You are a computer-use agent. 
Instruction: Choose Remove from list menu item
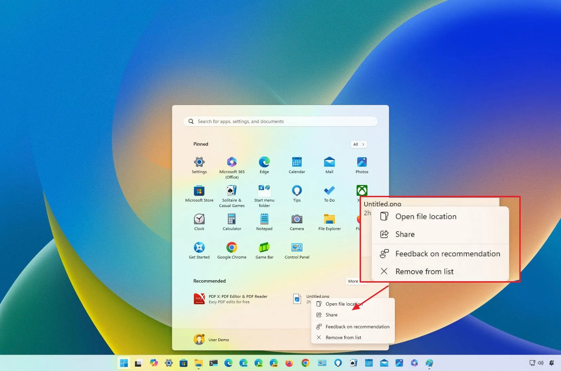pyautogui.click(x=353, y=337)
